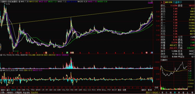
Task: Click the red L marker before stock code
Action: (161, 2)
